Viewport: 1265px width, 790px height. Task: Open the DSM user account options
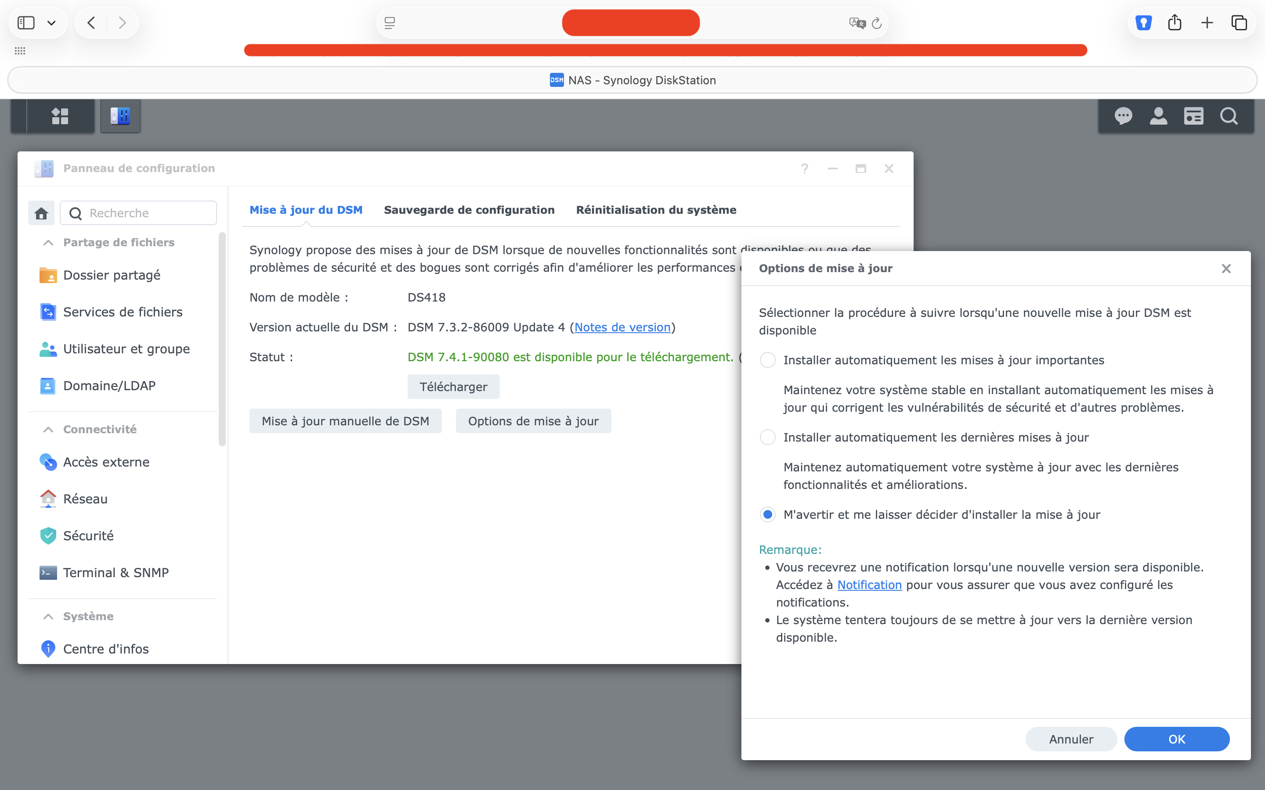pos(1158,116)
